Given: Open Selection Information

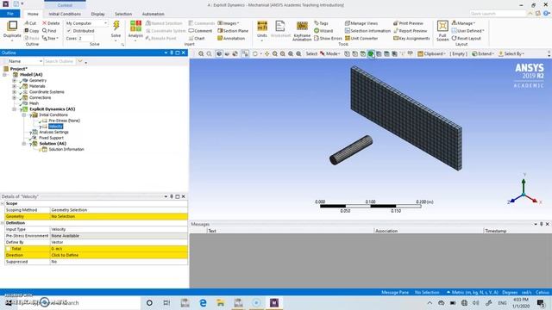Looking at the screenshot, I should tap(367, 31).
